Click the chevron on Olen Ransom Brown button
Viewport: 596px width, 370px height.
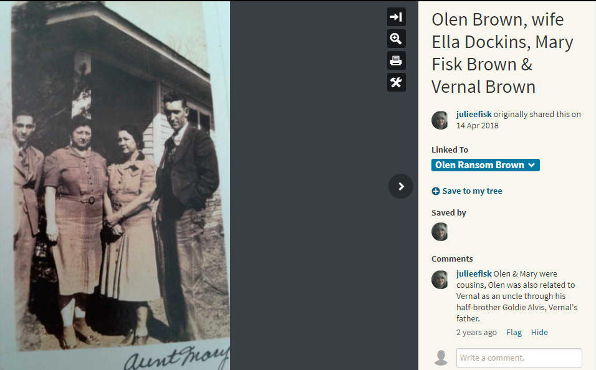click(532, 165)
